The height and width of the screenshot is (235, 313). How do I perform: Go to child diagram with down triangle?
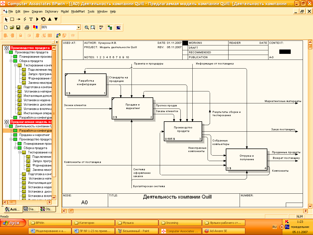pyautogui.click(x=56, y=19)
